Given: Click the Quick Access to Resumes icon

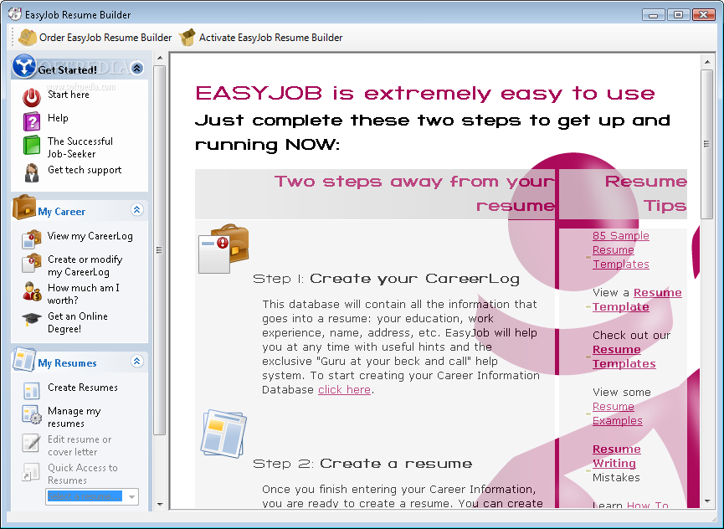Looking at the screenshot, I should 30,472.
